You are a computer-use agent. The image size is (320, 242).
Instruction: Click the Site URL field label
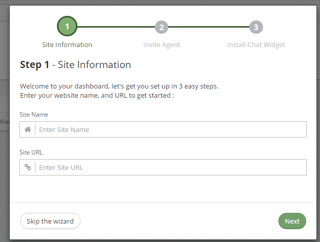(32, 152)
